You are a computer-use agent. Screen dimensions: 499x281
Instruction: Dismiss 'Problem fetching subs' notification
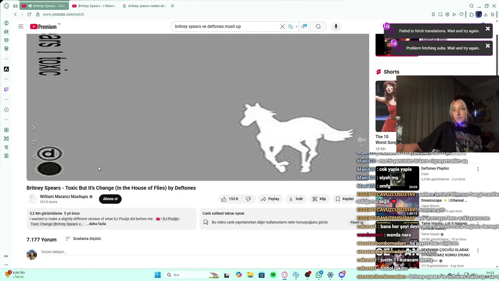pyautogui.click(x=488, y=46)
